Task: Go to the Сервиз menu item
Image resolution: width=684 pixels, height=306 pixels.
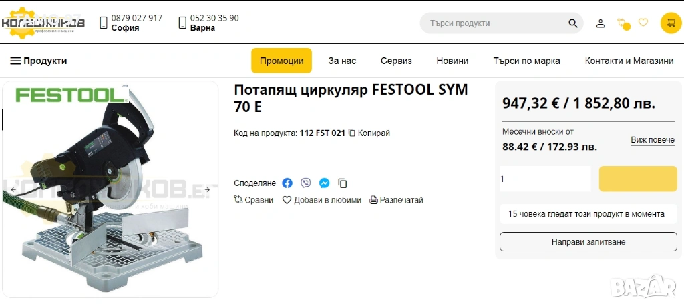Action: point(396,61)
